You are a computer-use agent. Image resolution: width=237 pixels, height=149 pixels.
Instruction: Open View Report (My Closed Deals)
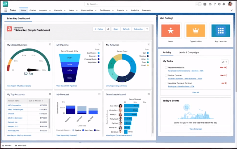click(x=19, y=86)
